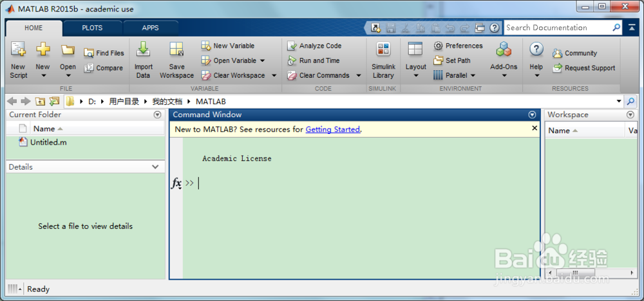Open the Compare files tool
This screenshot has width=644, height=301.
click(104, 68)
